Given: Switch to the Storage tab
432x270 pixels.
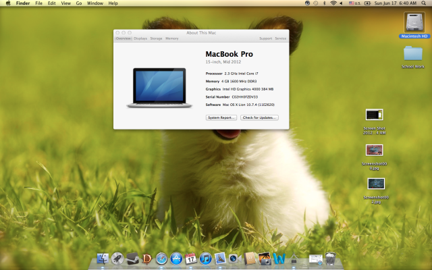Looking at the screenshot, I should tap(156, 38).
